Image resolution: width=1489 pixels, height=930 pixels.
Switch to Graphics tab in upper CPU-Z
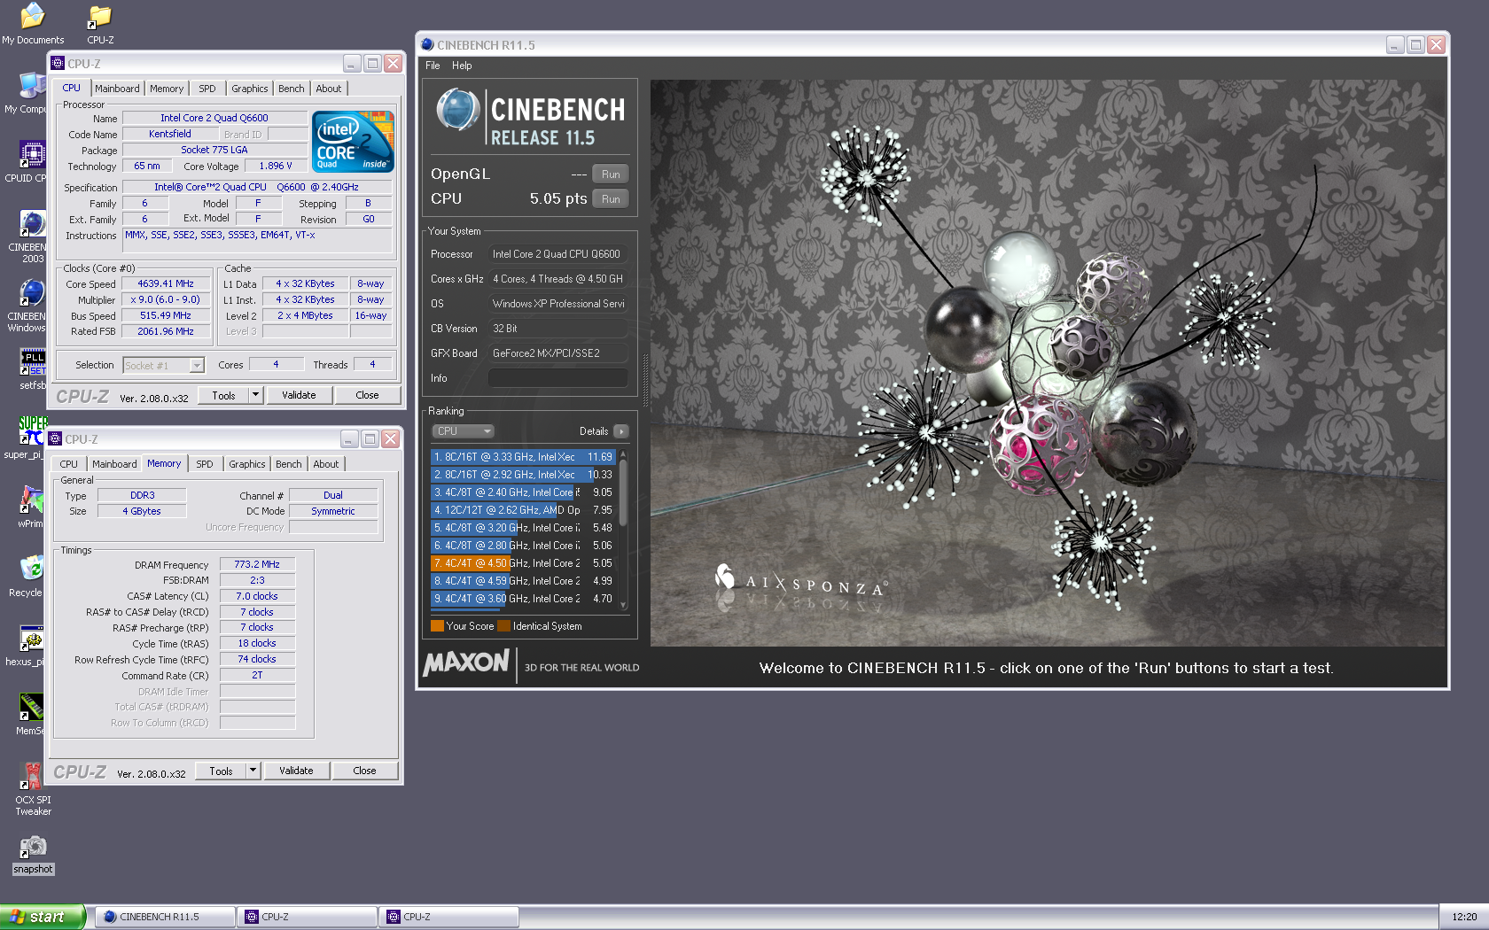click(249, 89)
